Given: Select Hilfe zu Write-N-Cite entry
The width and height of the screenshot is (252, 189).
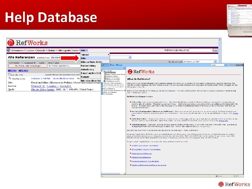Looking at the screenshot, I should [91, 62].
